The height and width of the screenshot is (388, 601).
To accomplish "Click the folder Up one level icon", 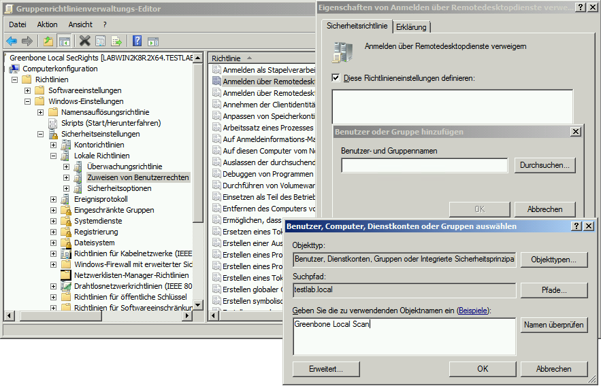I will tap(48, 41).
